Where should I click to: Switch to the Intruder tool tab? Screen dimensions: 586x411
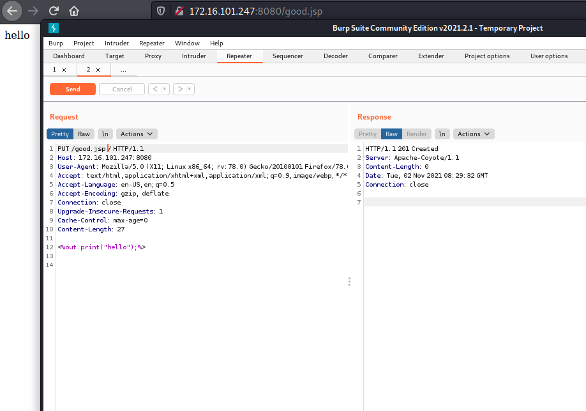(194, 56)
